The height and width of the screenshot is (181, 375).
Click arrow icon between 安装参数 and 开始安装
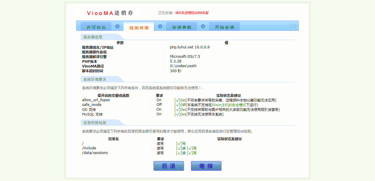203,26
